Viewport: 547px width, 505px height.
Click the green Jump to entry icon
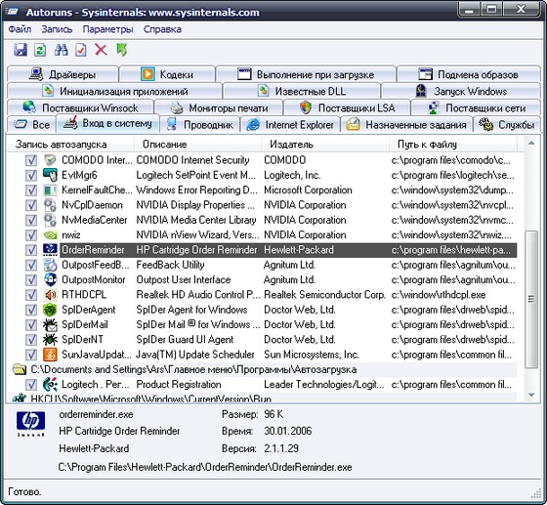click(122, 50)
